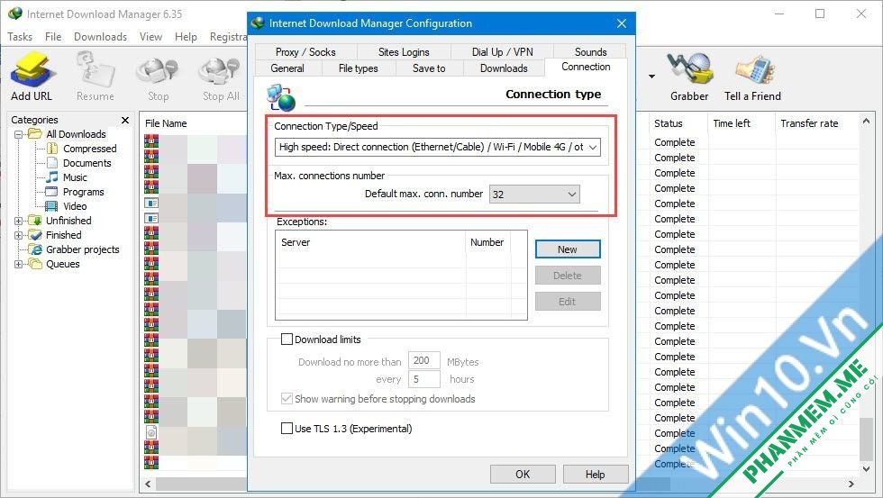The height and width of the screenshot is (498, 883).
Task: Click the Edit exception button
Action: coord(568,301)
